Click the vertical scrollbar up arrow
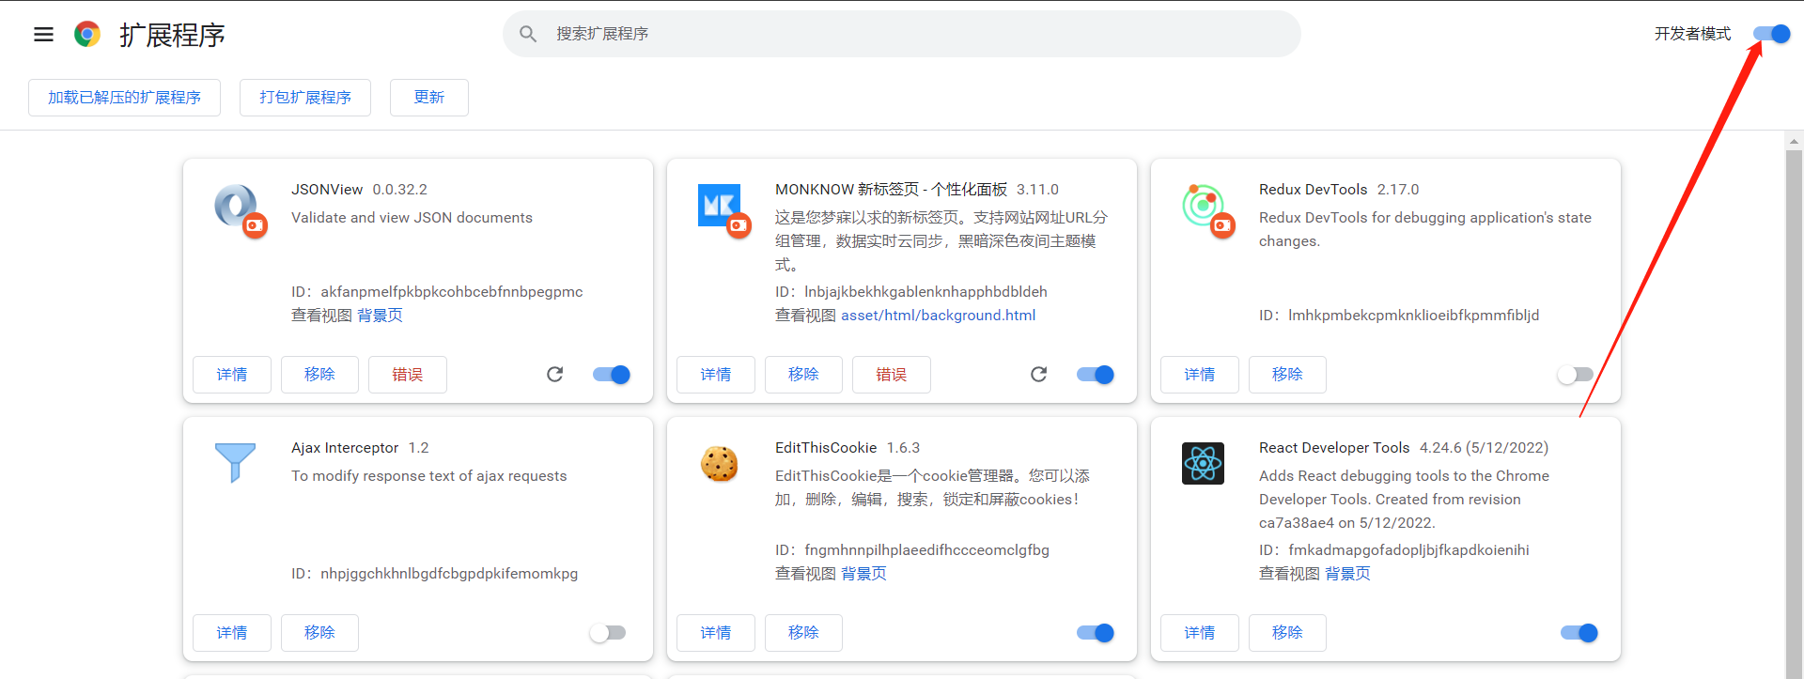Screen dimensions: 1804x679 (x=1795, y=142)
